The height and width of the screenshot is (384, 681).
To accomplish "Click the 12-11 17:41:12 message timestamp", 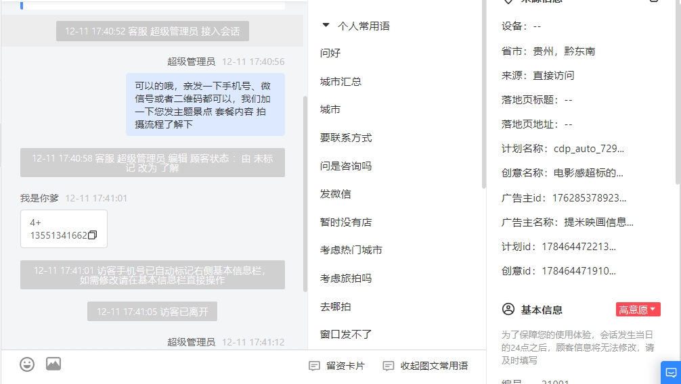I will pos(253,342).
